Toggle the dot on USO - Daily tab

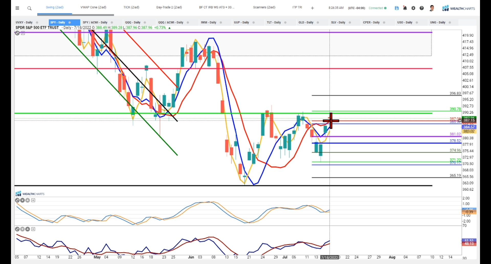tap(417, 23)
